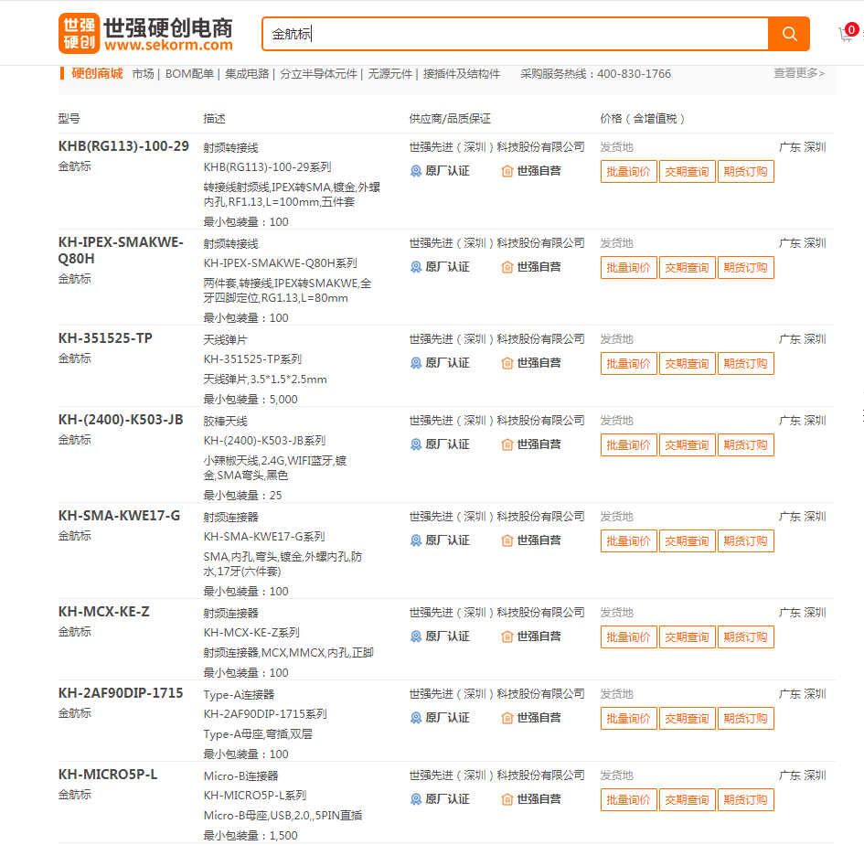Click 世强自营 badge in KH-IPEX-SMAKWE-Q80H row

pyautogui.click(x=531, y=267)
